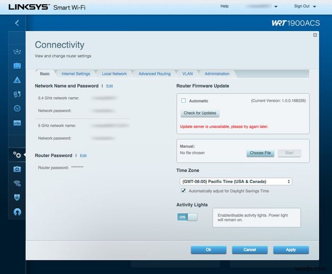The image size is (332, 274).
Task: Click the masked Router password value
Action: pos(77,168)
